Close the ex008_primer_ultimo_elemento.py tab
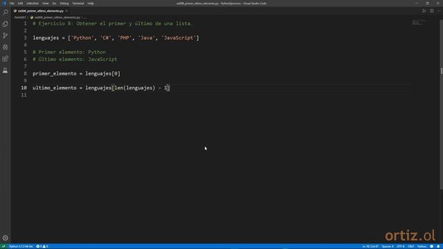The height and width of the screenshot is (249, 443). click(x=67, y=11)
